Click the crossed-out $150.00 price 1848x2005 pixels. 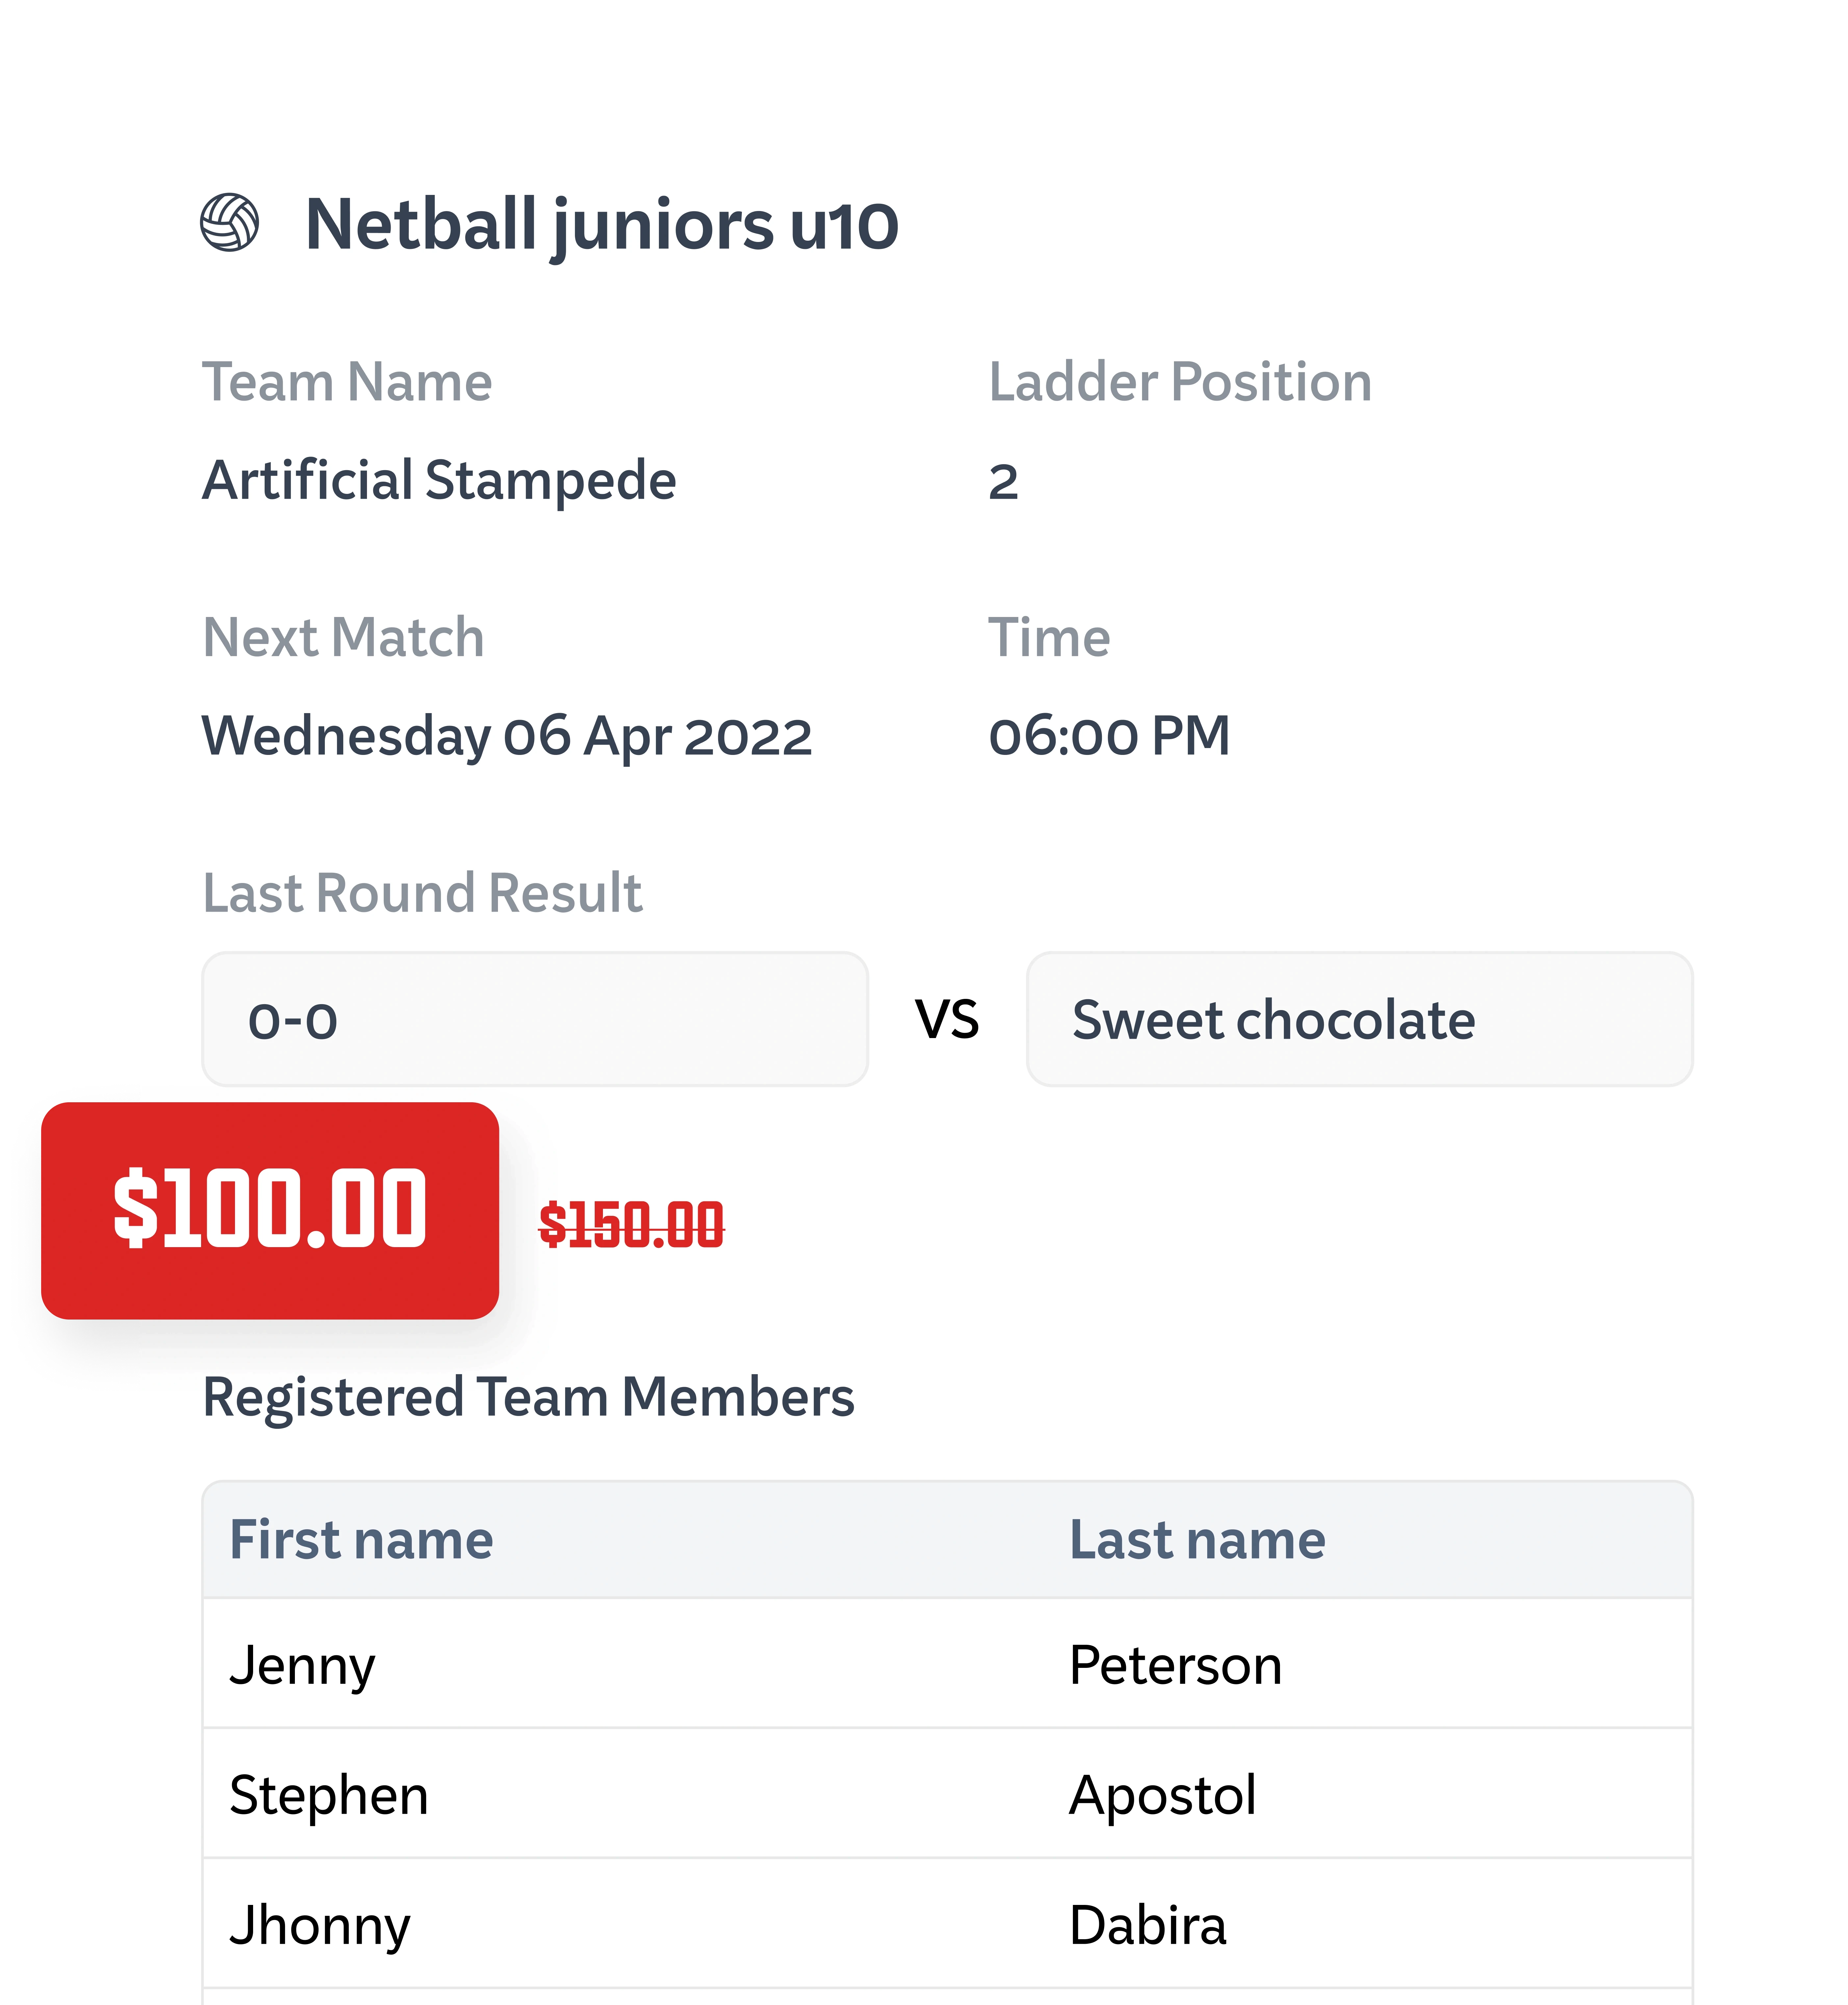tap(631, 1226)
